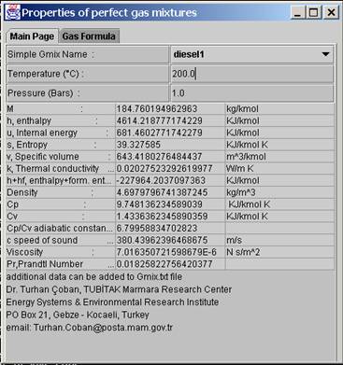Click the Dr. Turhan Çoban author line
The image size is (343, 365).
[119, 289]
